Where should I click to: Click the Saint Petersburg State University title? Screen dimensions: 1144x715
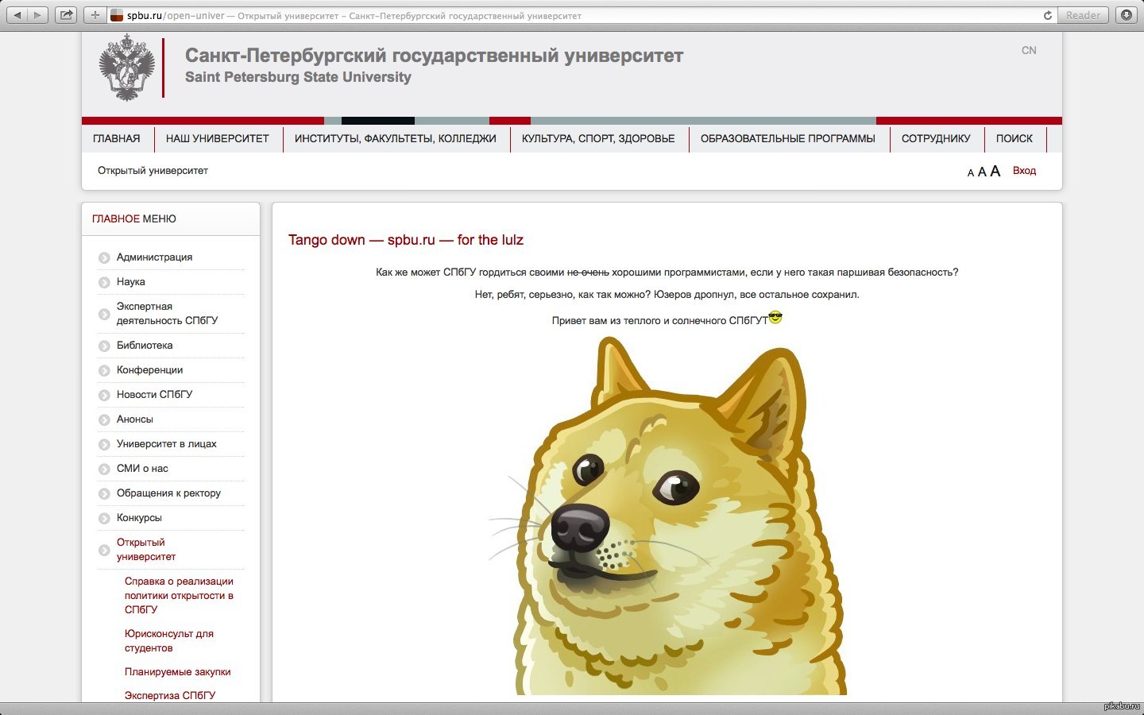coord(298,77)
